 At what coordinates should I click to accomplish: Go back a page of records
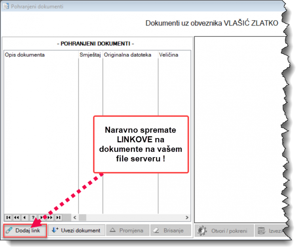(17, 218)
